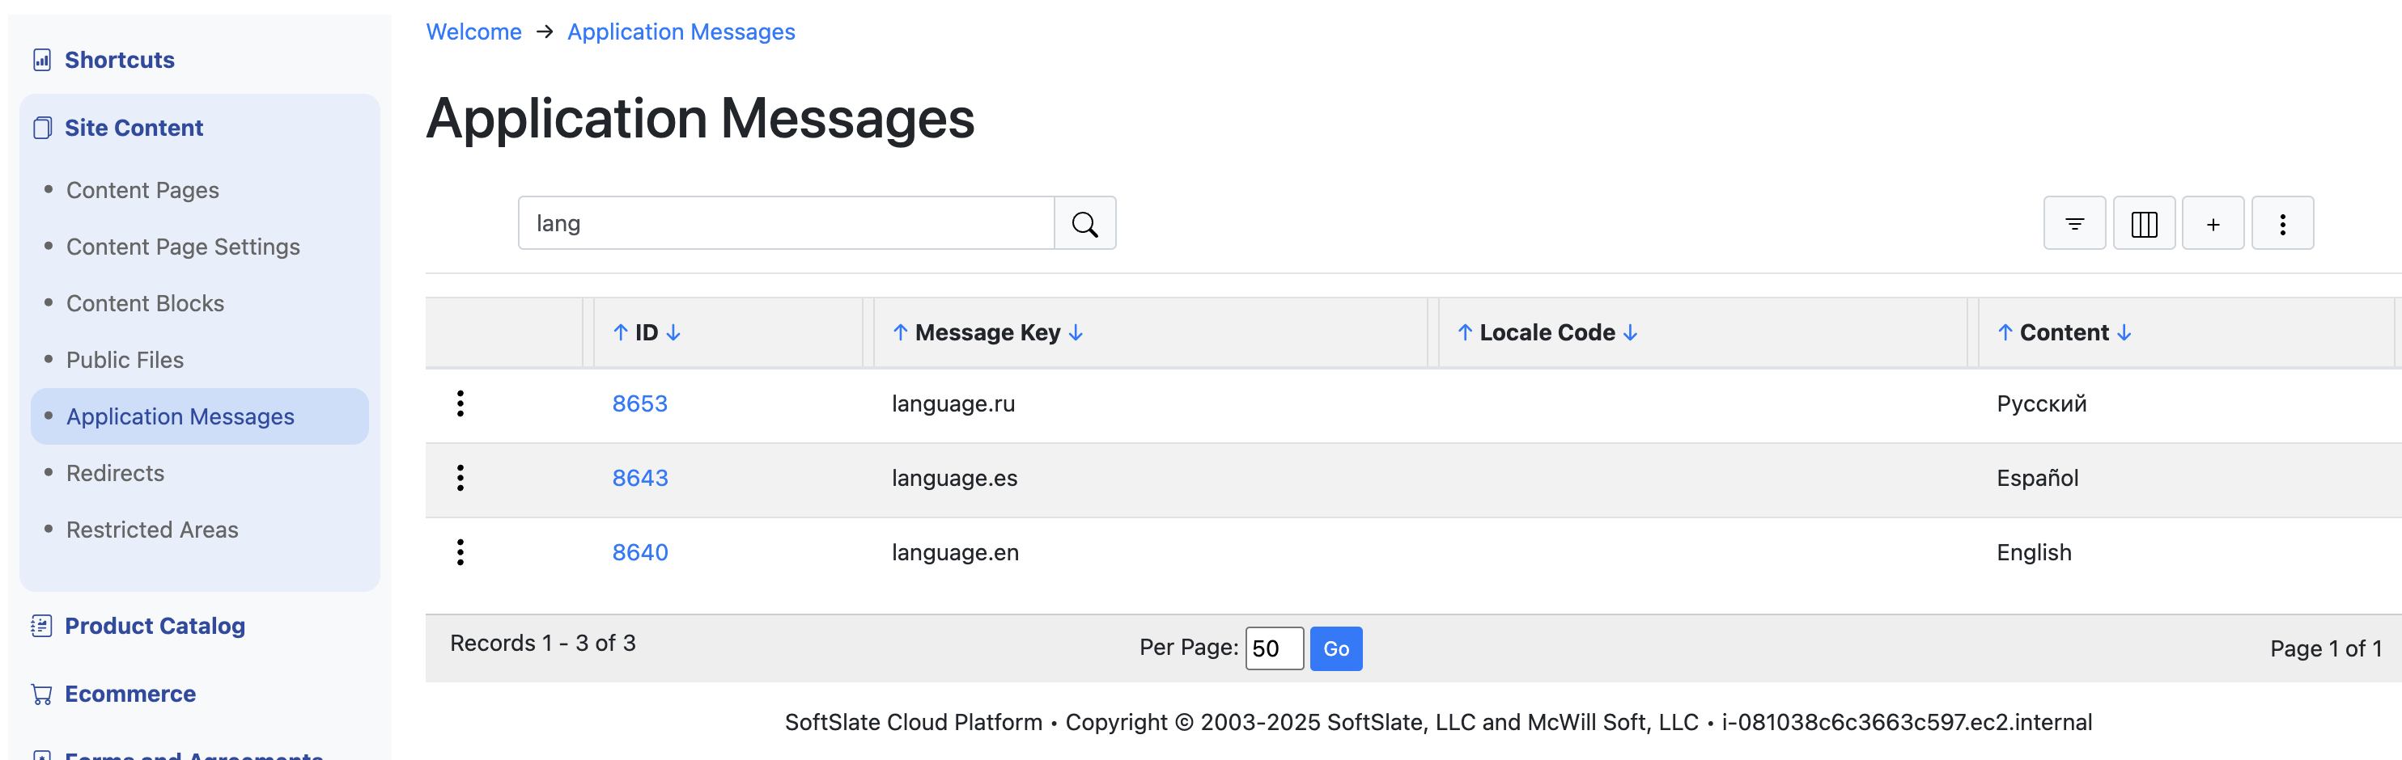Open Content Blocks in the sidebar
This screenshot has width=2402, height=760.
pyautogui.click(x=145, y=304)
